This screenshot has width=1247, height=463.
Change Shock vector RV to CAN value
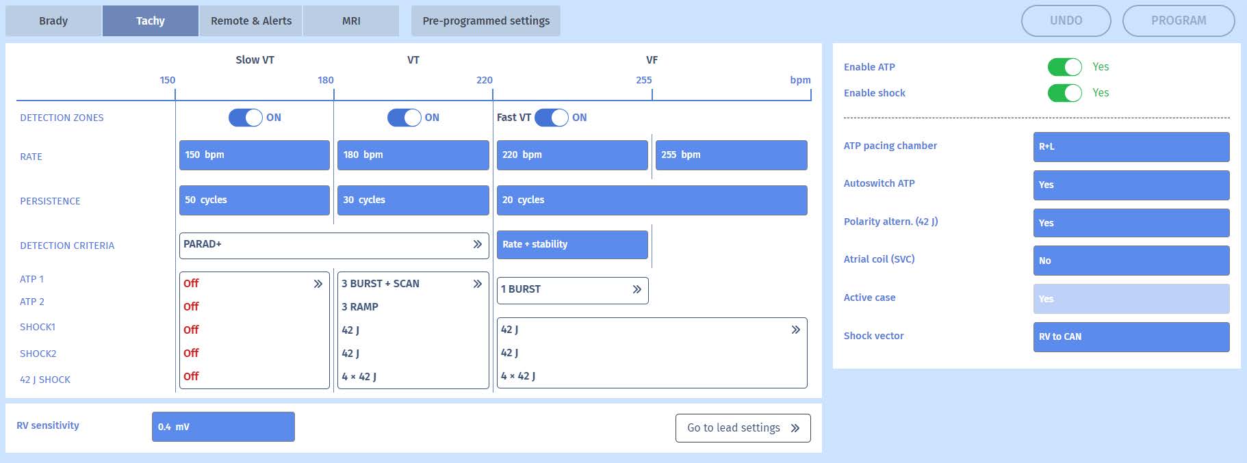[x=1131, y=337]
